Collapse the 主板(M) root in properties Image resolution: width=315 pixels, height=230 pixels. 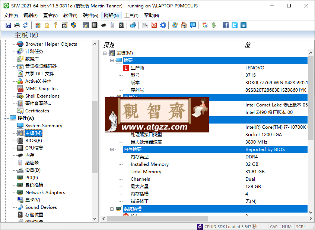pos(105,53)
